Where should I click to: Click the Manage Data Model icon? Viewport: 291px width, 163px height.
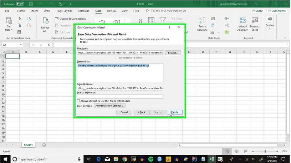click(226, 32)
